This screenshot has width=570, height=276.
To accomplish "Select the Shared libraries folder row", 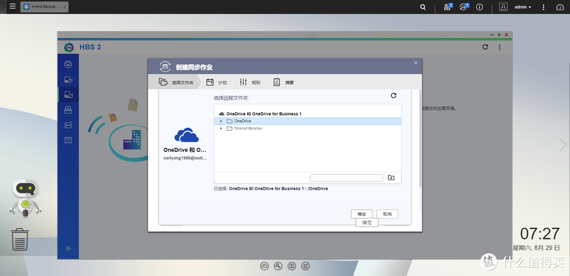I will click(x=308, y=129).
